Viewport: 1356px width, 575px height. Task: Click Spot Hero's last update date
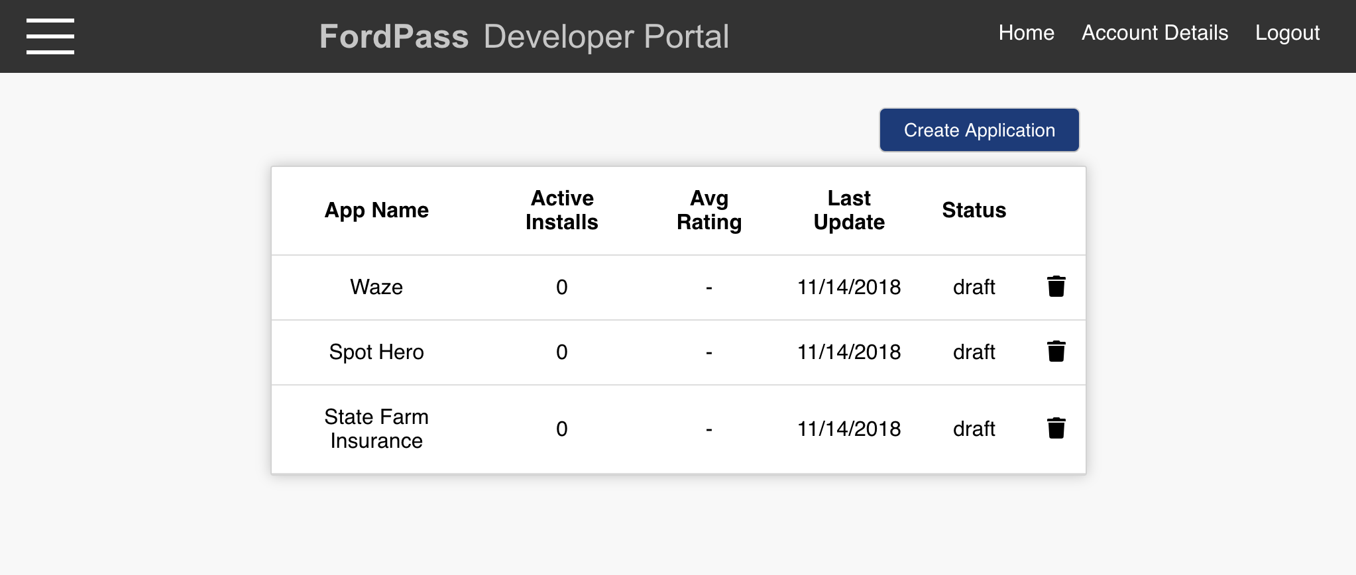849,352
